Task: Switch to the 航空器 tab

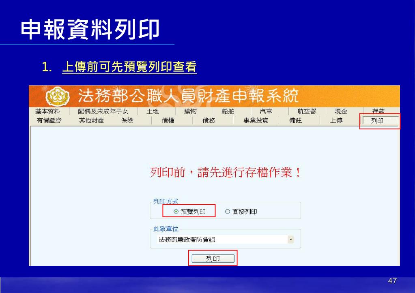Action: [307, 111]
